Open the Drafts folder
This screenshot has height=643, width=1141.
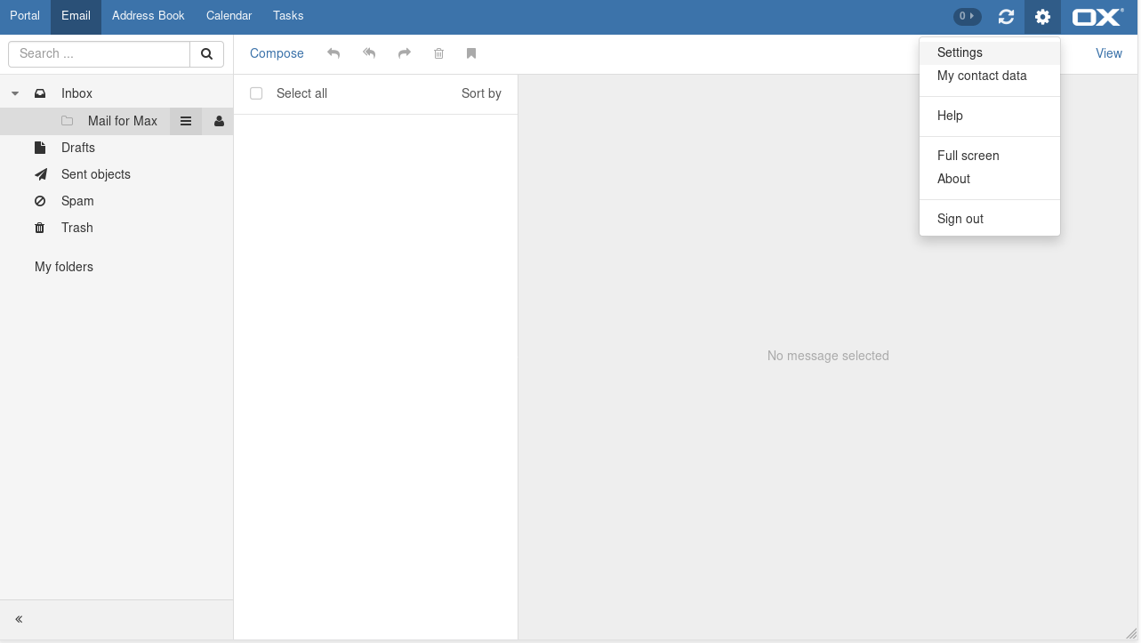tap(78, 148)
